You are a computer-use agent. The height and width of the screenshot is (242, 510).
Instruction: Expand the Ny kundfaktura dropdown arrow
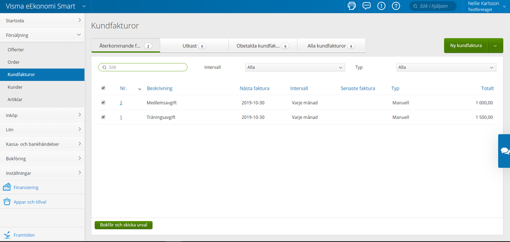tap(495, 45)
